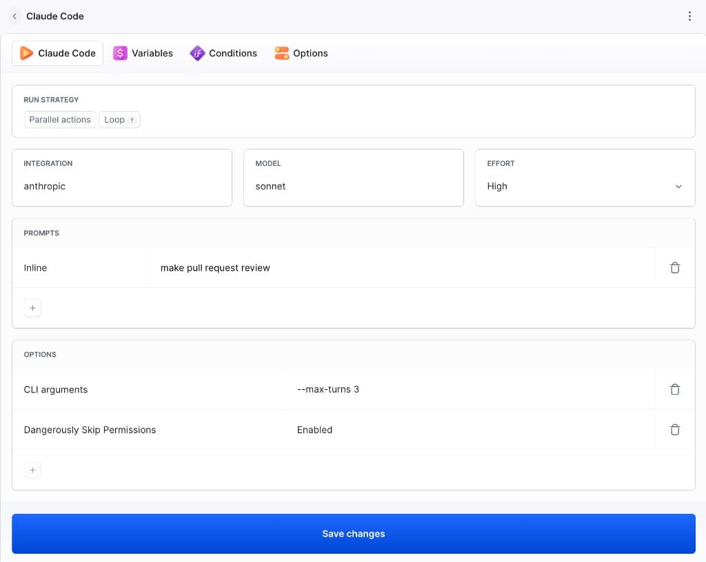Open the Model field showing sonnet
Image resolution: width=706 pixels, height=562 pixels.
pyautogui.click(x=354, y=178)
